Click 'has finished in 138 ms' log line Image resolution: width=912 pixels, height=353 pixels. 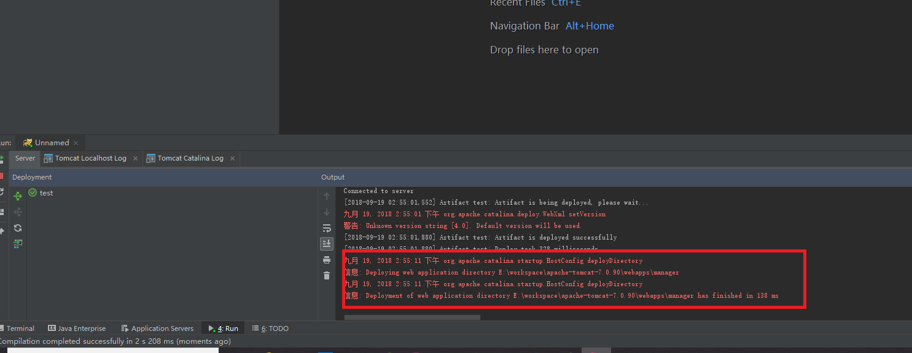pyautogui.click(x=561, y=295)
